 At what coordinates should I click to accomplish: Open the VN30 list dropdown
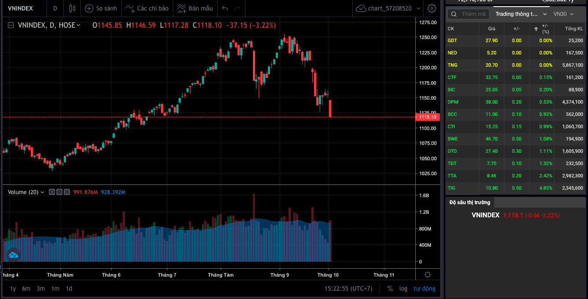click(x=564, y=14)
